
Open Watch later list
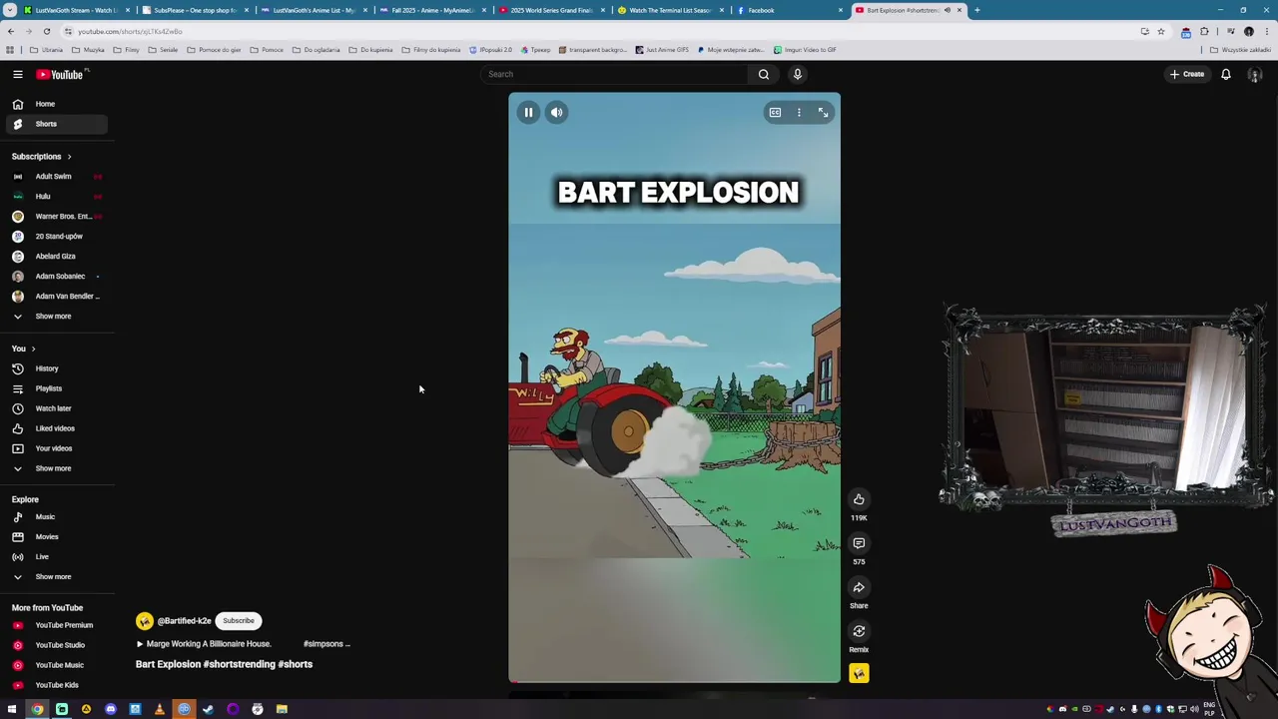click(55, 408)
